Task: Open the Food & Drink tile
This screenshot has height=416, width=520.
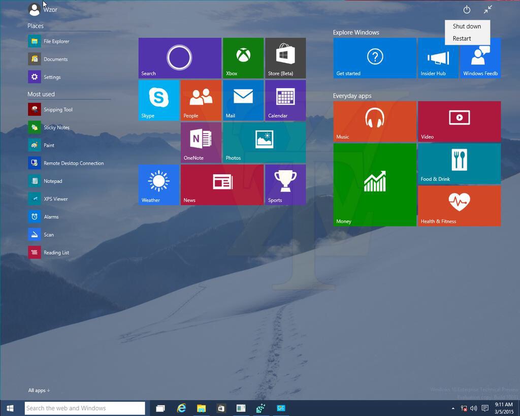Action: pyautogui.click(x=459, y=163)
